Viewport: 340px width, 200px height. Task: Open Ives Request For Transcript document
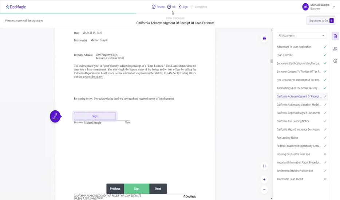click(x=299, y=80)
